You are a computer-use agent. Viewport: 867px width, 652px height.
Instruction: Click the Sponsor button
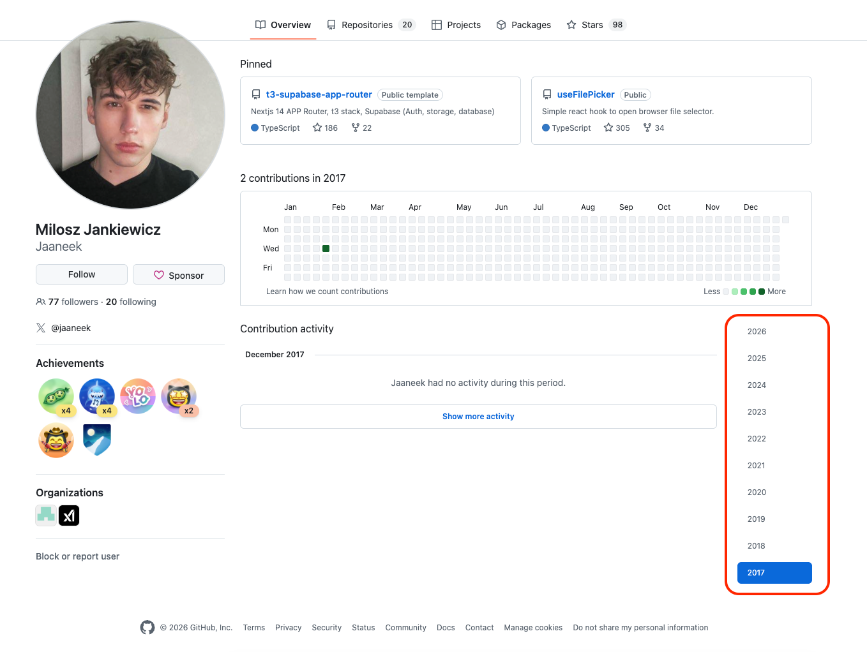click(179, 274)
